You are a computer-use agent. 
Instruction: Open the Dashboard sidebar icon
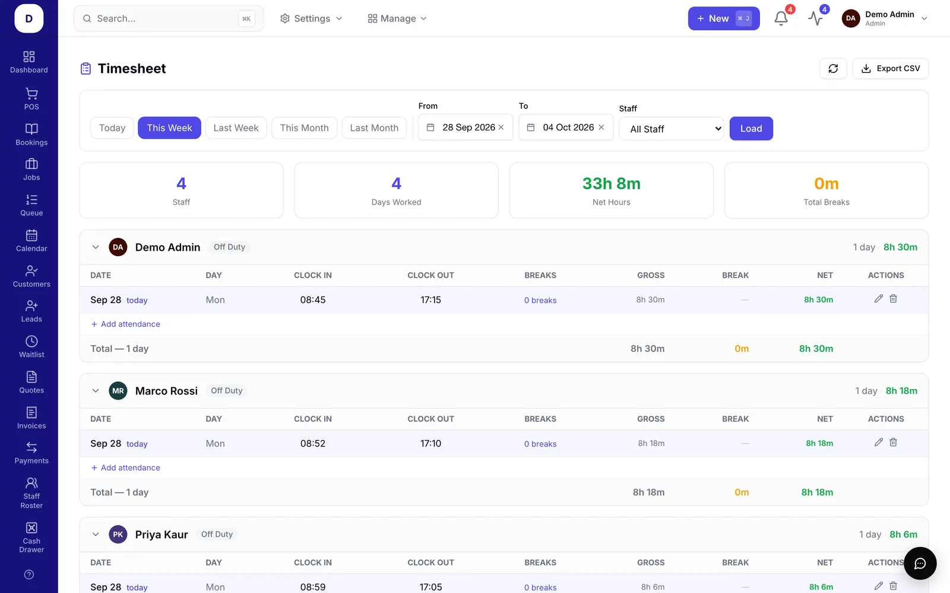[x=28, y=62]
